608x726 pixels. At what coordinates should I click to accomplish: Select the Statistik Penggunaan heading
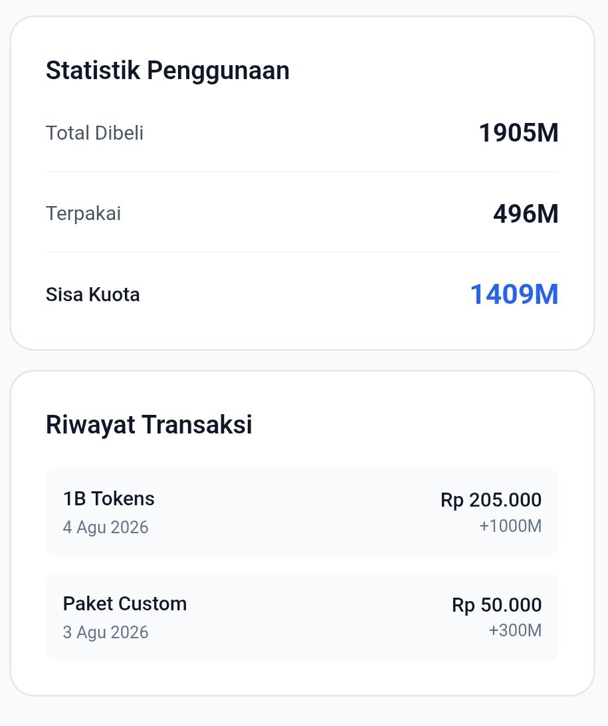(x=167, y=70)
